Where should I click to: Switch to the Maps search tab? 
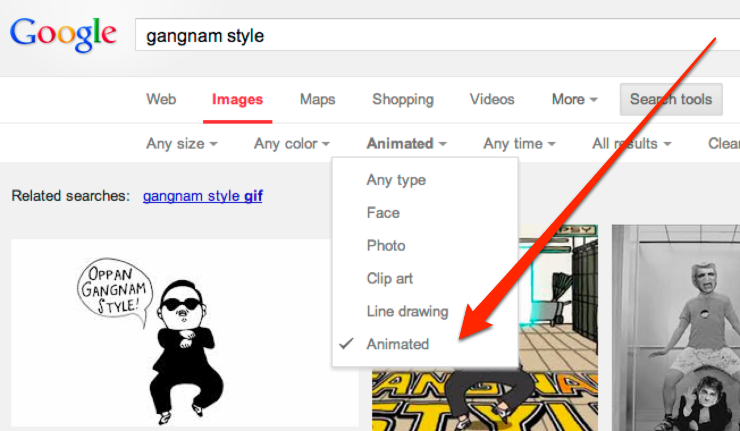pyautogui.click(x=317, y=99)
